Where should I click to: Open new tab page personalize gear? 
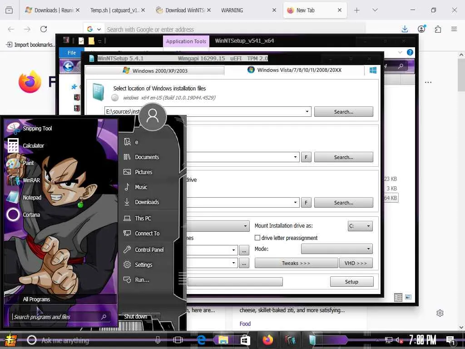[x=440, y=313]
